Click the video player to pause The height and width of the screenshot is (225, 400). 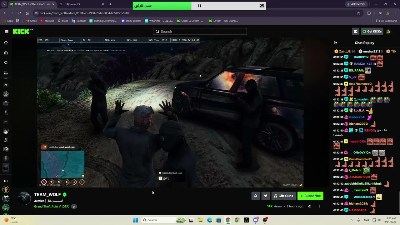(170, 113)
